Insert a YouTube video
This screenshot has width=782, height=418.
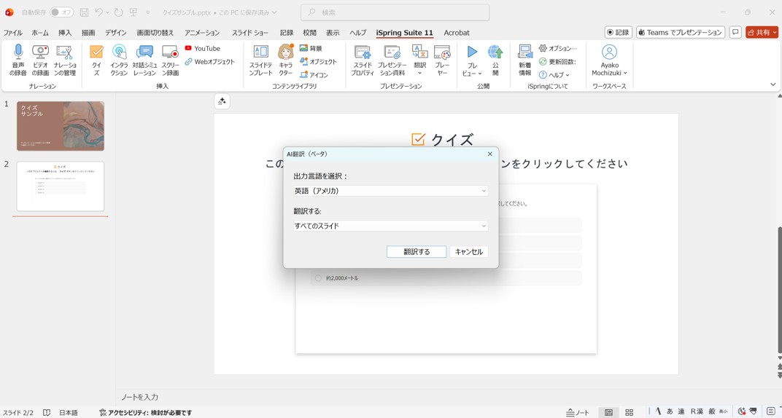click(202, 49)
